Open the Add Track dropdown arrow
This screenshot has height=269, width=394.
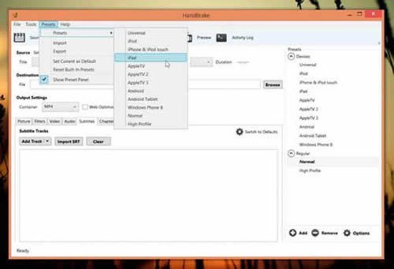tap(47, 141)
